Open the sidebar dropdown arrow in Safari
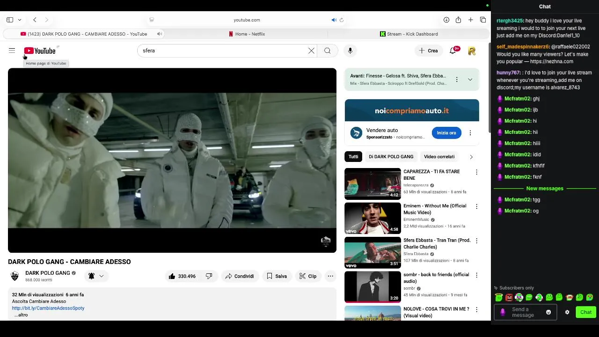Image resolution: width=599 pixels, height=337 pixels. click(20, 20)
